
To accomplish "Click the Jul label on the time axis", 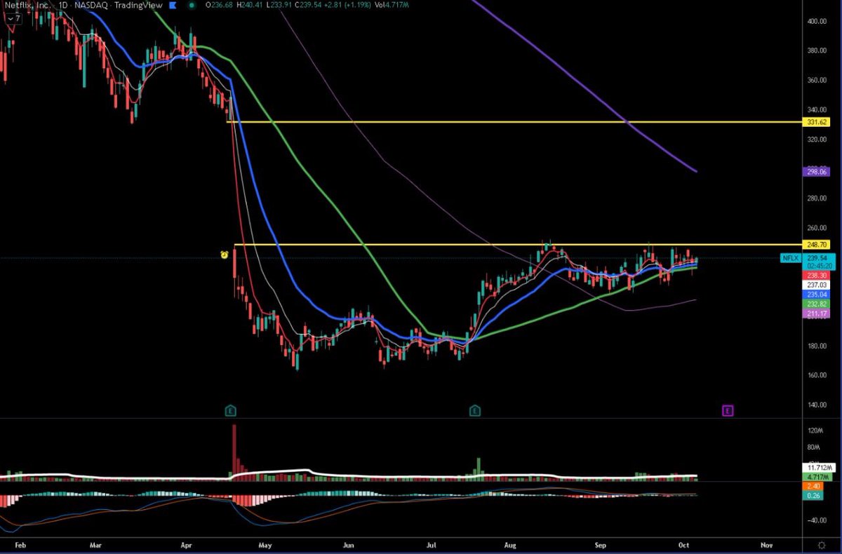I will 430,544.
